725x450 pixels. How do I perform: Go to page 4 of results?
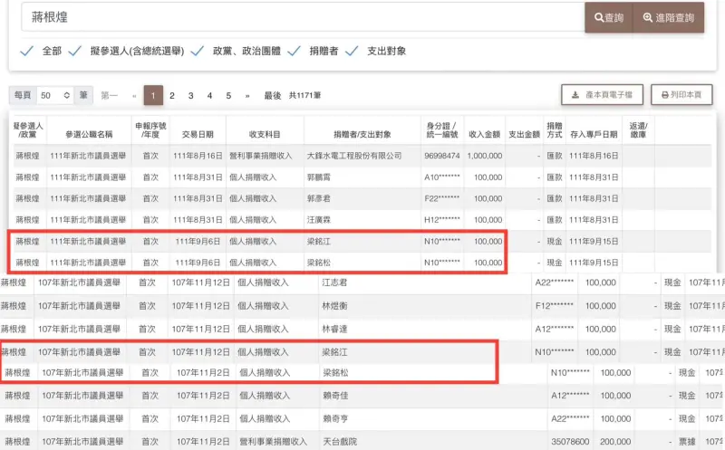click(209, 96)
